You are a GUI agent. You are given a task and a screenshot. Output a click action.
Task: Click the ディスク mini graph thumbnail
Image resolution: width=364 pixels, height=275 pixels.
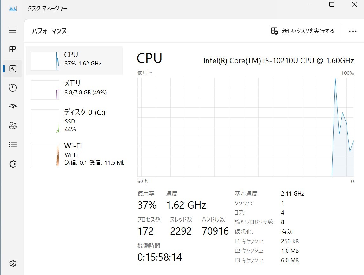tap(45, 121)
